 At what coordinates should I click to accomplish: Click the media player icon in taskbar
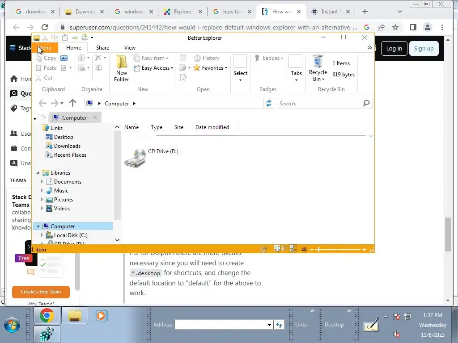coord(102,316)
